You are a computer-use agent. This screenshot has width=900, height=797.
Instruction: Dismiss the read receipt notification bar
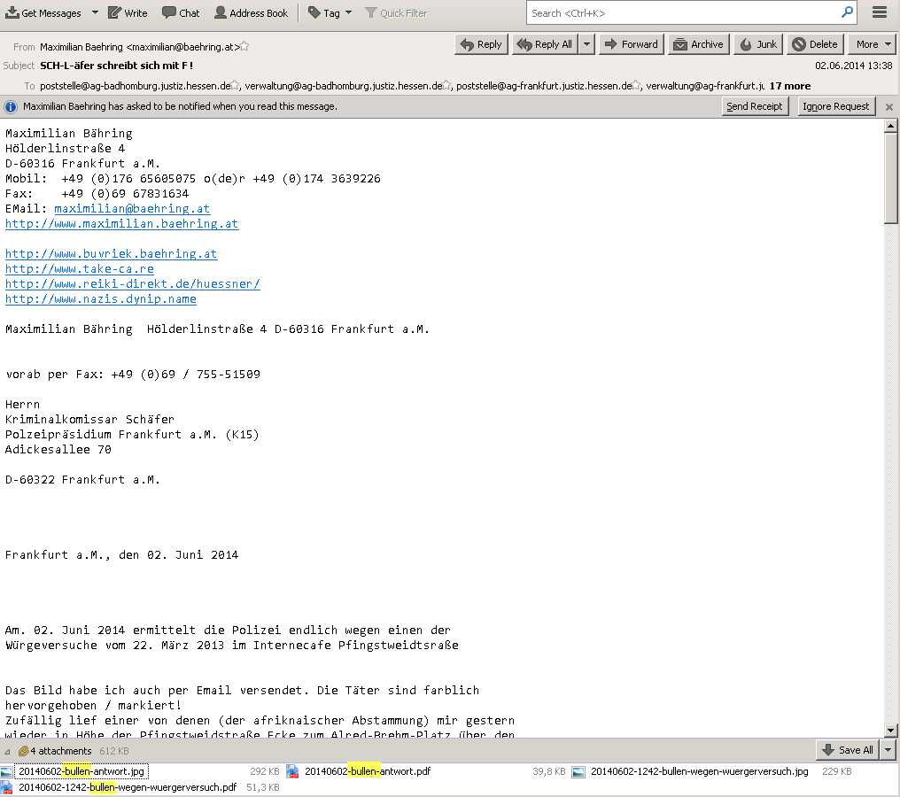pos(889,107)
